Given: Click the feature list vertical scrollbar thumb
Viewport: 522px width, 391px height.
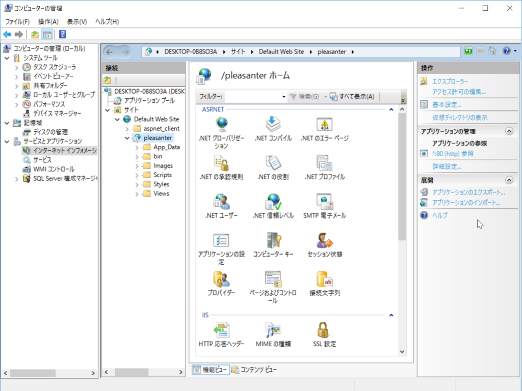Looking at the screenshot, I should click(402, 177).
